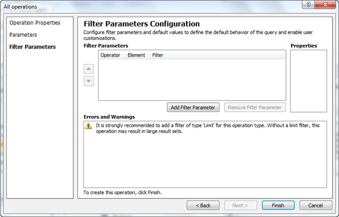Go to Operation Properties page

(x=35, y=23)
